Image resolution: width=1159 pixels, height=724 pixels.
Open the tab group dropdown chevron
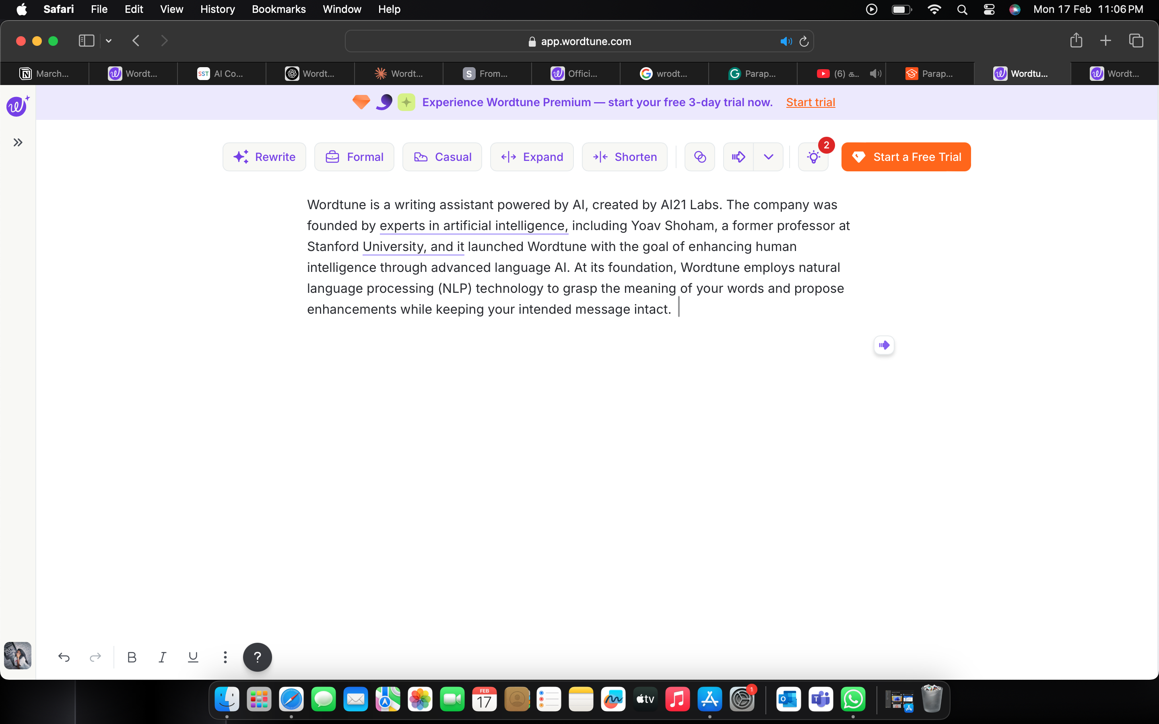109,41
